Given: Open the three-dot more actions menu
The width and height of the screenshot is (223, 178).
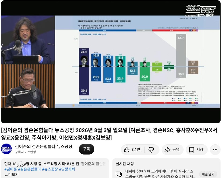Looking at the screenshot, I should (x=215, y=149).
